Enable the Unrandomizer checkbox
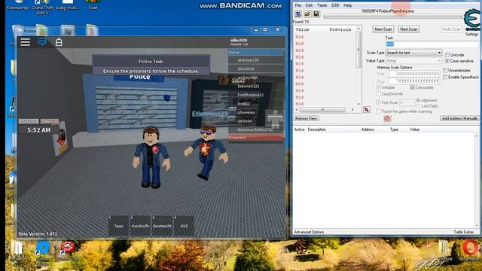This screenshot has height=271, width=482. [x=445, y=70]
